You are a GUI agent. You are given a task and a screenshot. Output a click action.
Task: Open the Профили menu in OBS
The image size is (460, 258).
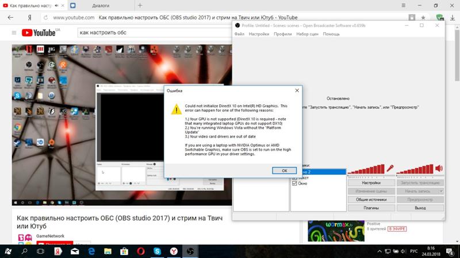pos(282,34)
